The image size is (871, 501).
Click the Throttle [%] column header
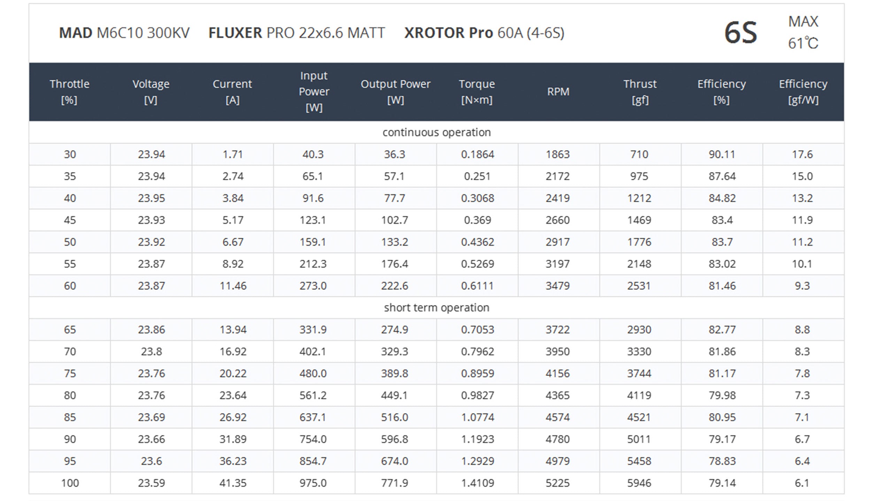tap(70, 92)
